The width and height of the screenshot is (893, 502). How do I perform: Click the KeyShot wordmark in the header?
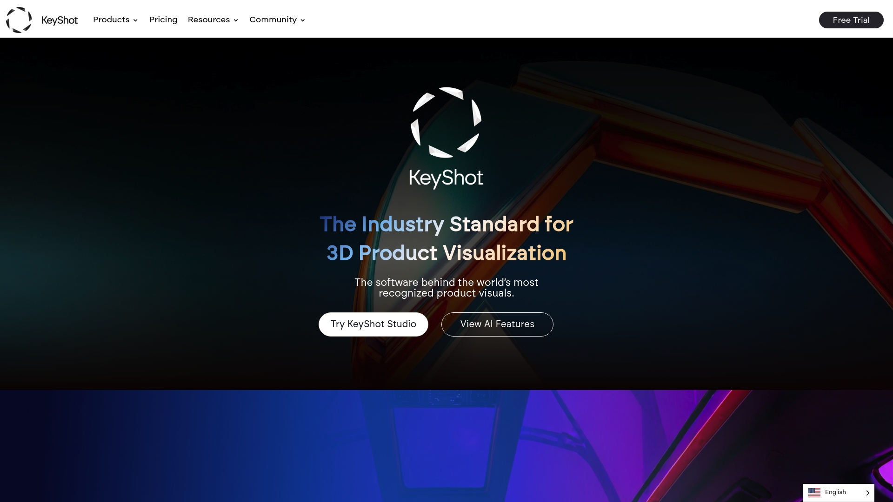60,20
